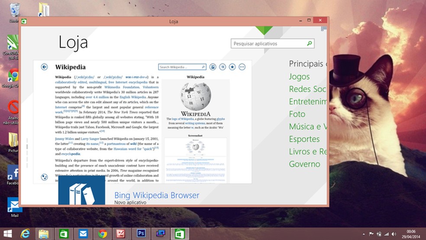Open Photoshop from the taskbar
This screenshot has width=426, height=240.
click(141, 234)
